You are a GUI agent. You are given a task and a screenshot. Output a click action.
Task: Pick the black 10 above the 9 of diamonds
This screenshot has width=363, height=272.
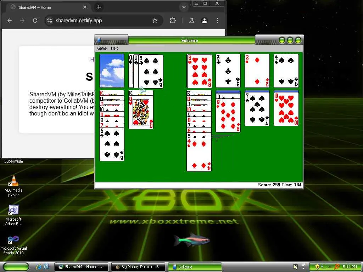point(228,96)
